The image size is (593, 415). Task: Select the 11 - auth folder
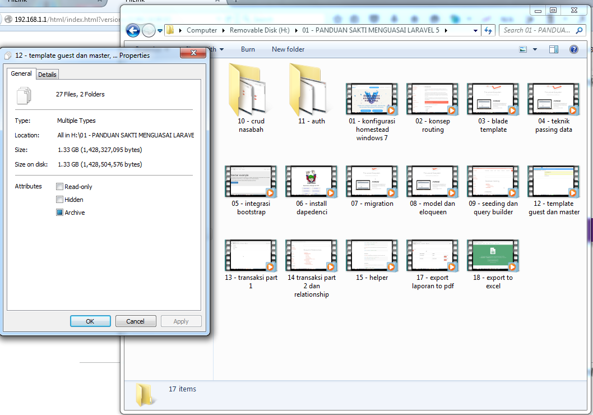311,94
